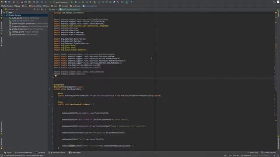Open the Android Monitor tool window
The image size is (280, 157).
click(x=24, y=153)
